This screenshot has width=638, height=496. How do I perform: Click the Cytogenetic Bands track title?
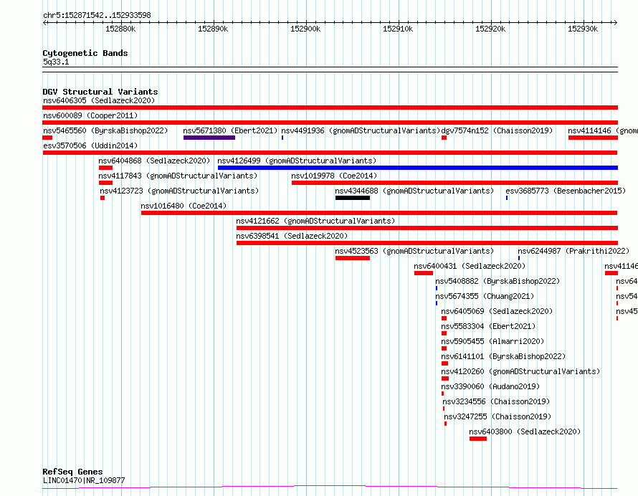coord(85,53)
